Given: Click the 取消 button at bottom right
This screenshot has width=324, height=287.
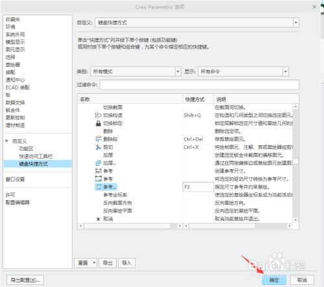Looking at the screenshot, I should tap(302, 280).
